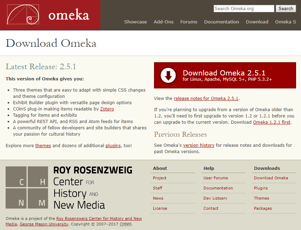Open the themes link in paragraph
Screen dimensions: 301x230
pos(43,146)
